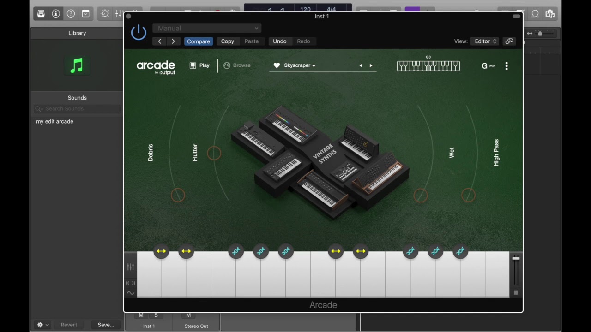Mute the Inst 1 channel strip
This screenshot has height=332, width=591.
tap(141, 315)
